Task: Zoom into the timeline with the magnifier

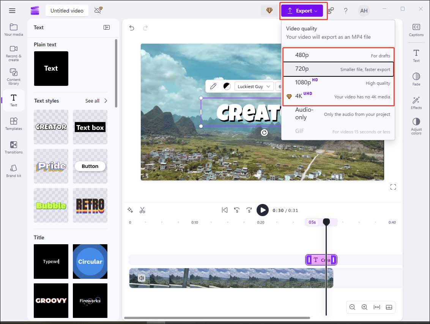Action: tap(364, 307)
